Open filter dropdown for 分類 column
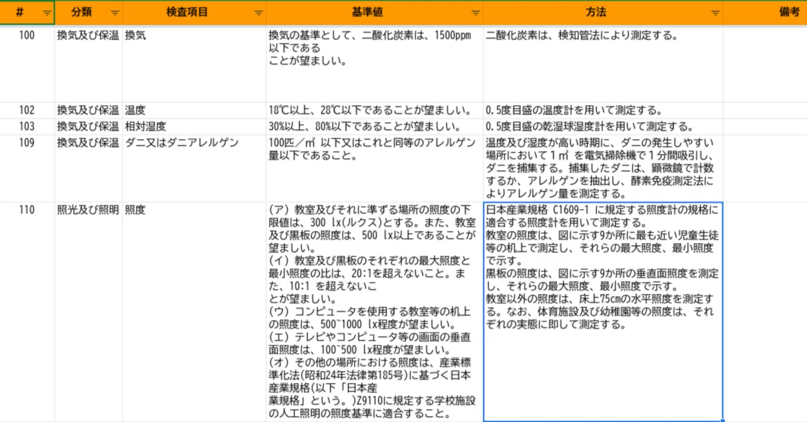The image size is (807, 422). [115, 13]
